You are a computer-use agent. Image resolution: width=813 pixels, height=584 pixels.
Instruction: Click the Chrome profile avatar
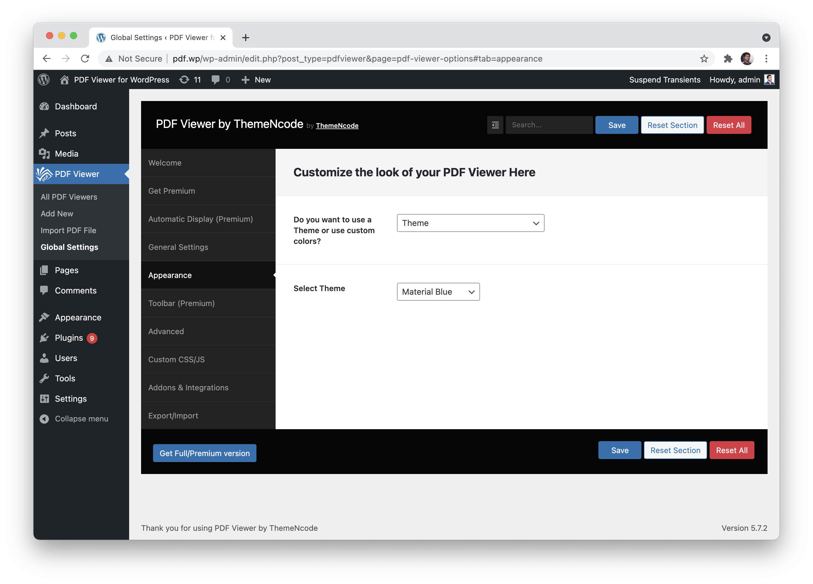coord(747,59)
